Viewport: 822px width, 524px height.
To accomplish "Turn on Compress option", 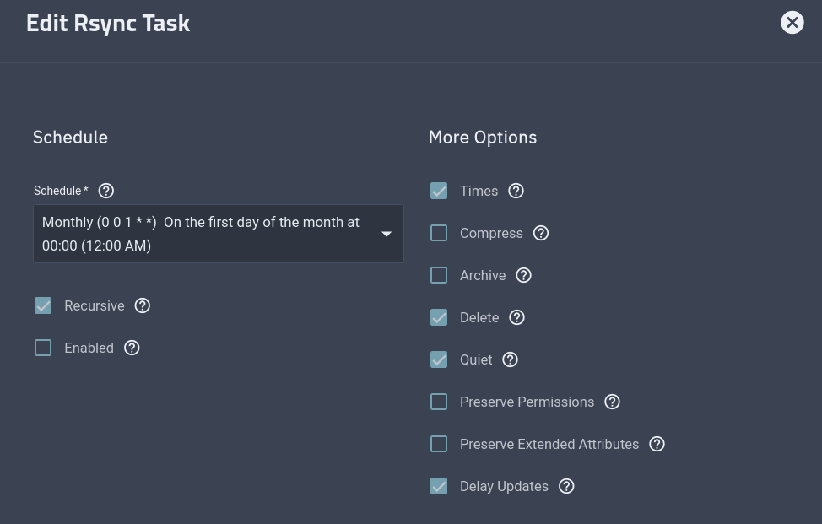I will (x=439, y=233).
